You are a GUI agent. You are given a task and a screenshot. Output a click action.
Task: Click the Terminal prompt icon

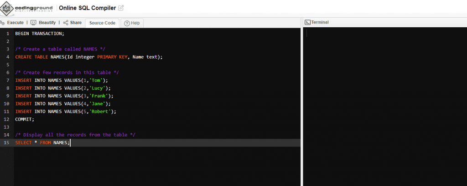tap(307, 22)
